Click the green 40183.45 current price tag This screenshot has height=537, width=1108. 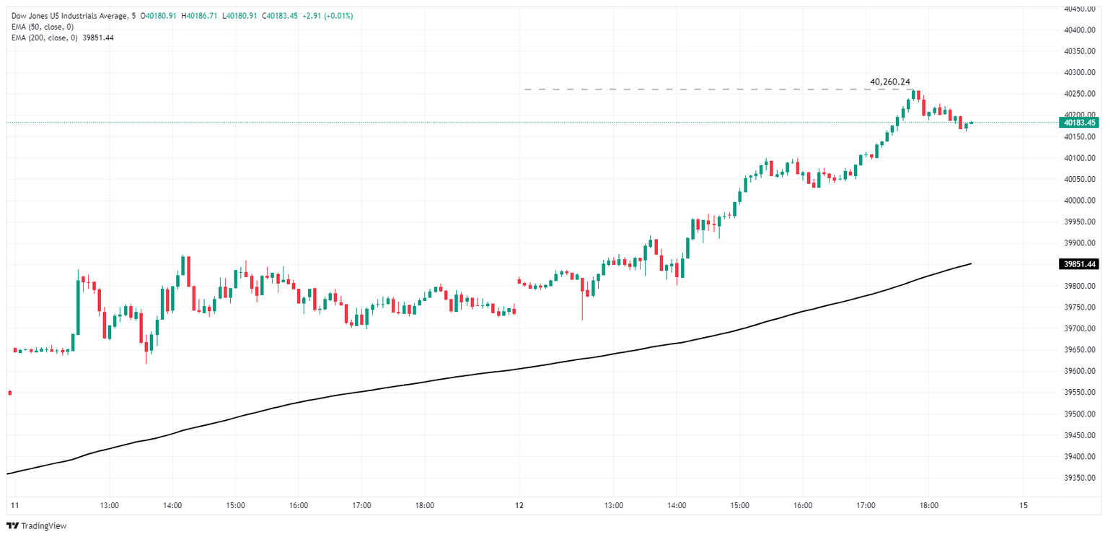[x=1078, y=123]
